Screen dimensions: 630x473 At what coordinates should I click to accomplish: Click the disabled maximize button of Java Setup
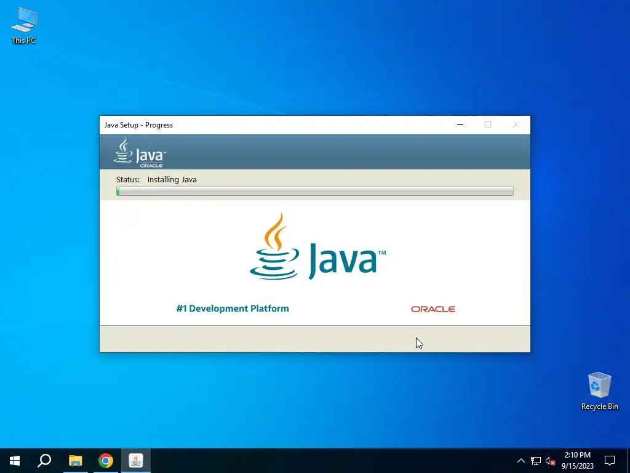tap(488, 124)
